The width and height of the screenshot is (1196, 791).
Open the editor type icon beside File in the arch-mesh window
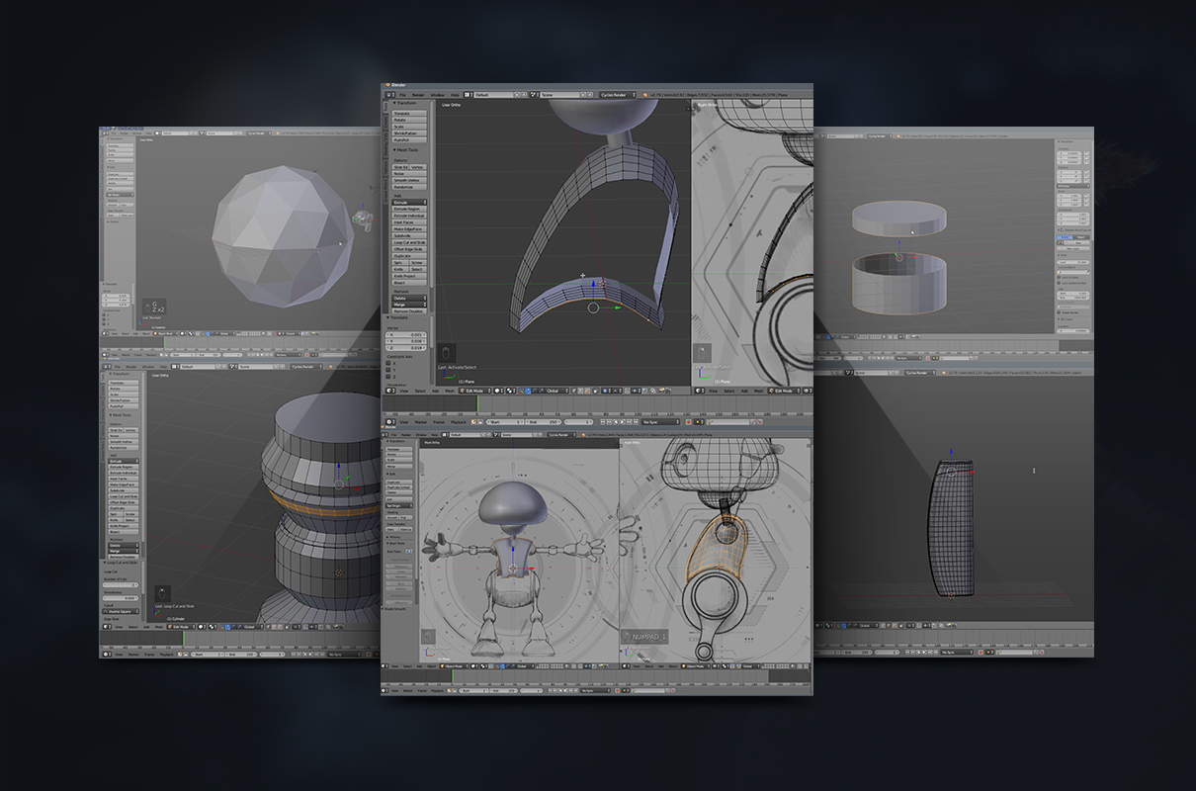pos(388,95)
